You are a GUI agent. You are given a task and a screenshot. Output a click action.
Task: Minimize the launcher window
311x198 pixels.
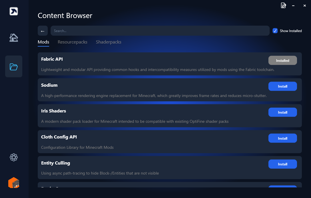293,5
